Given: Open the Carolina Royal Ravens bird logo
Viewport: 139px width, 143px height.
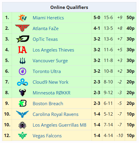Looking at the screenshot, I should coord(22,114).
